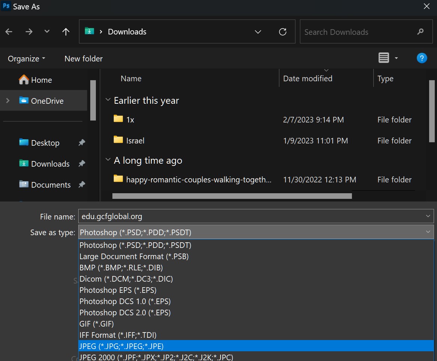Viewport: 437px width, 361px height.
Task: Sort files by Date modified column
Action: click(x=307, y=79)
